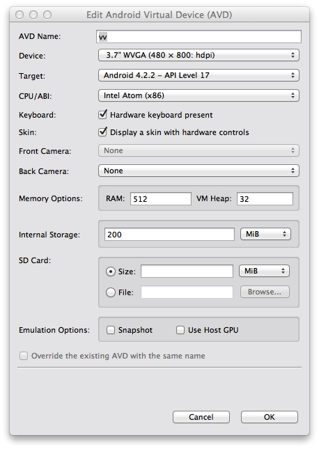Enable the Use Host GPU checkbox
Viewport: 319px width, 449px height.
pyautogui.click(x=180, y=330)
